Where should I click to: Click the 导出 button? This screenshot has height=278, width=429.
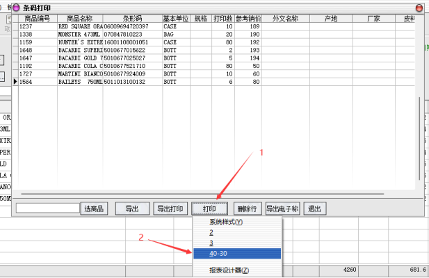[x=132, y=209]
